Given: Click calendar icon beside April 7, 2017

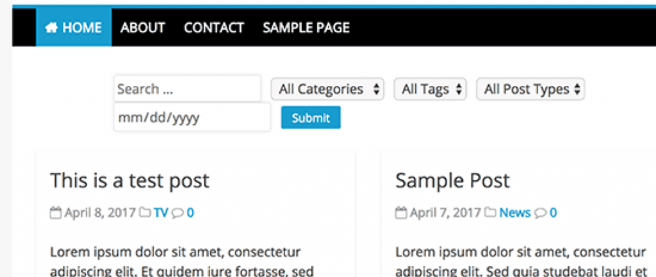Looking at the screenshot, I should click(x=401, y=214).
